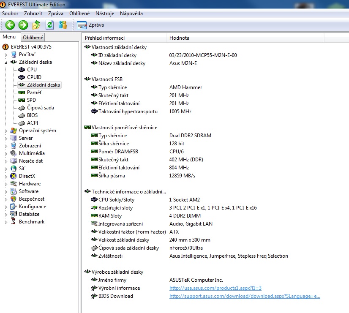Image resolution: width=349 pixels, height=313 pixels.
Task: Expand the Zobrazení tree node
Action: (x=6, y=146)
